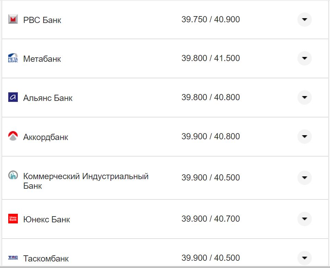Click the Аккордбанк bank name

tap(46, 137)
